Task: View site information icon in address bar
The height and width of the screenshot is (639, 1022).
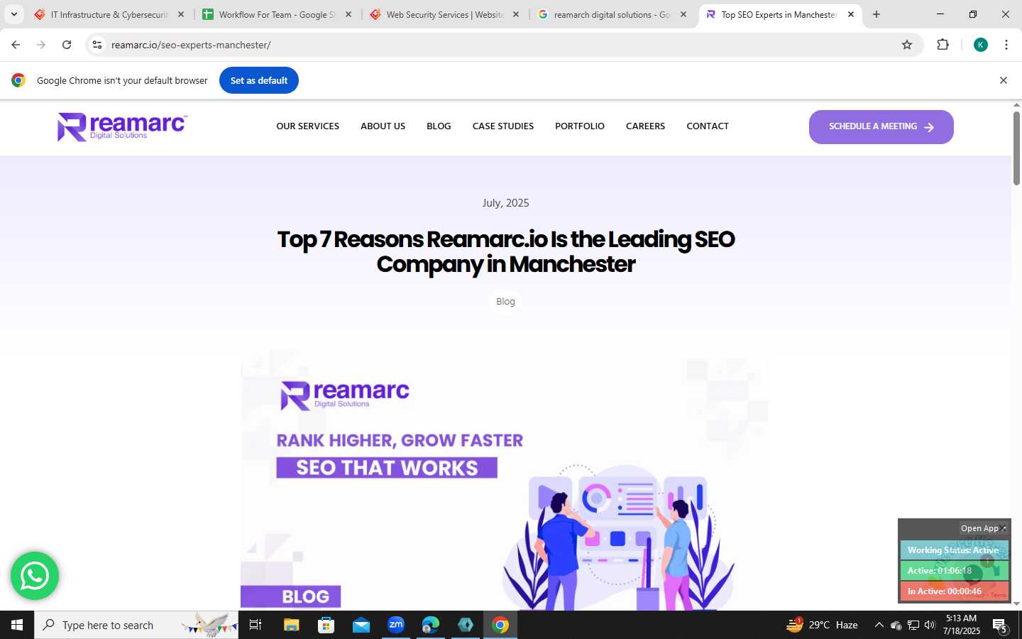Action: (x=97, y=45)
